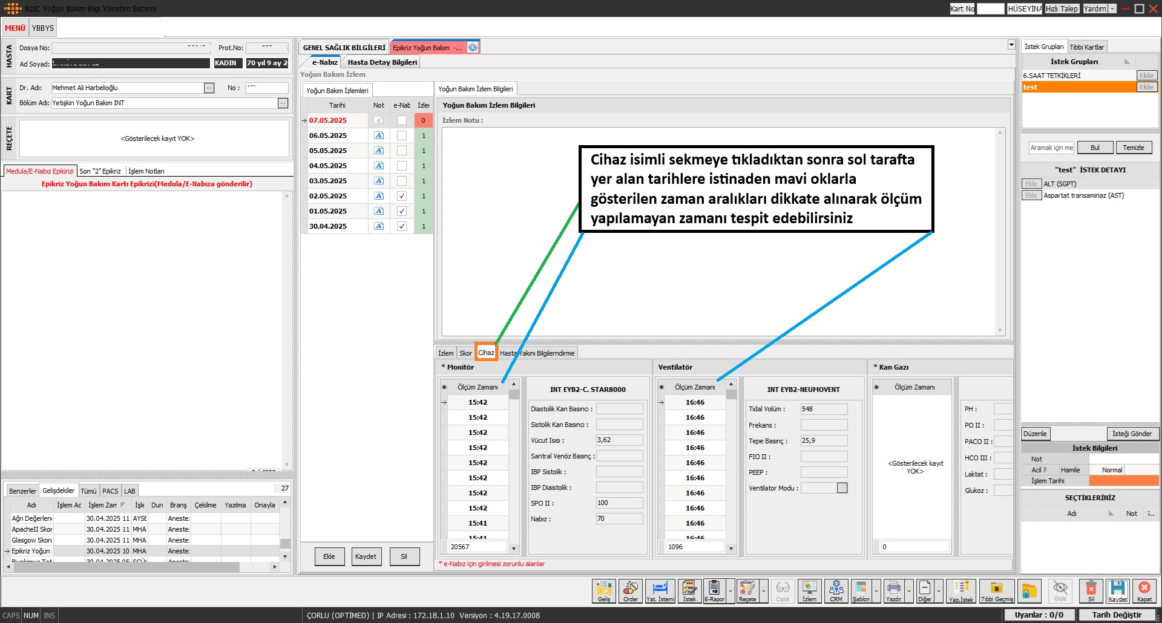Click the Reçete prescription icon
The image size is (1162, 623).
[x=747, y=590]
